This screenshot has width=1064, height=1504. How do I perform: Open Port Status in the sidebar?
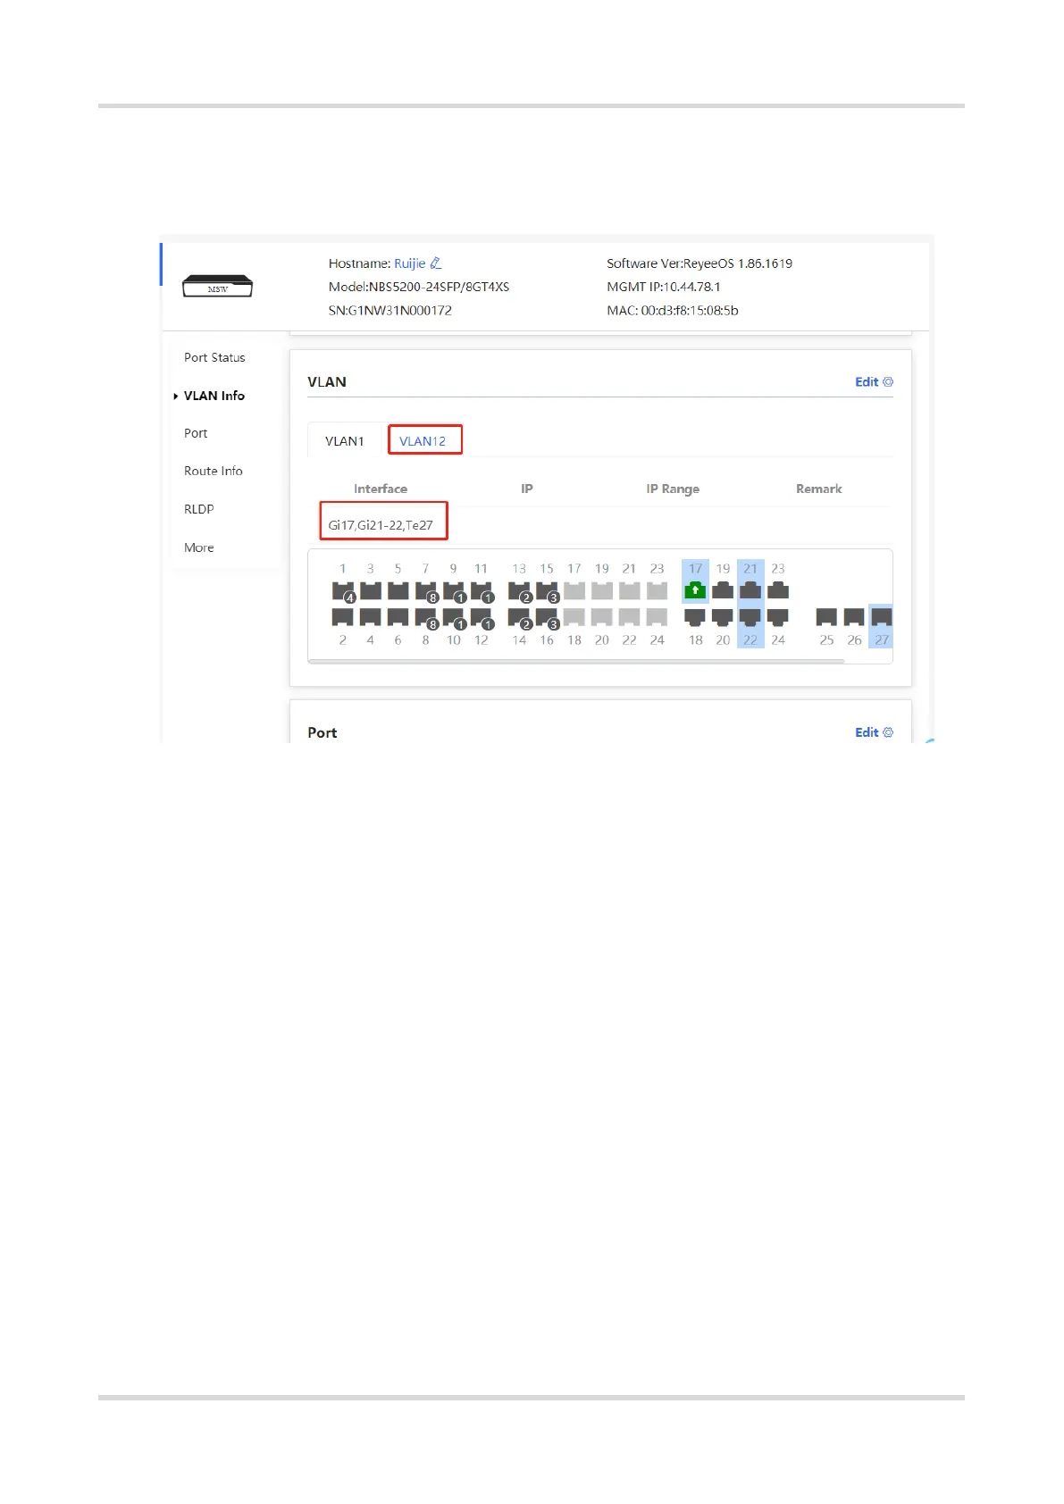(x=214, y=357)
